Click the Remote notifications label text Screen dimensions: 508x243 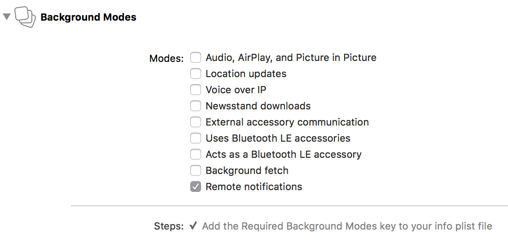[x=254, y=187]
